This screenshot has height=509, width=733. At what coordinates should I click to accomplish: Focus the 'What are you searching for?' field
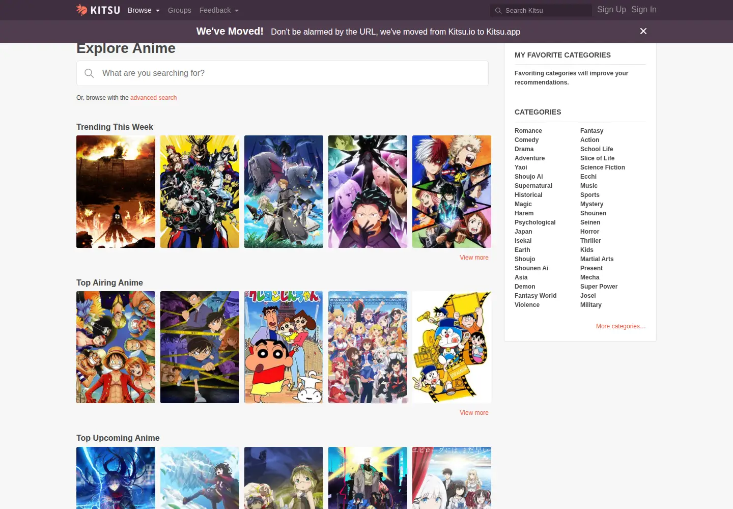click(x=283, y=73)
